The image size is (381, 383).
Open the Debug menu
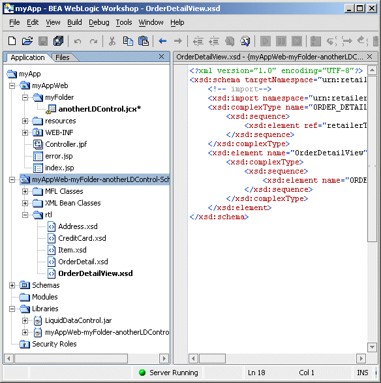pos(99,22)
